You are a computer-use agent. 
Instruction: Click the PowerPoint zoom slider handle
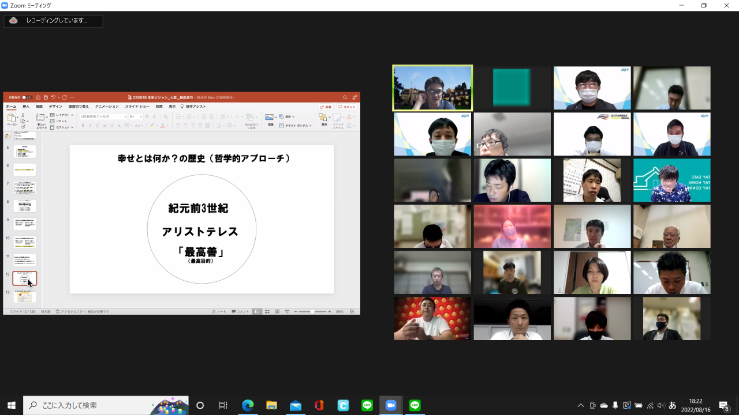(x=312, y=311)
